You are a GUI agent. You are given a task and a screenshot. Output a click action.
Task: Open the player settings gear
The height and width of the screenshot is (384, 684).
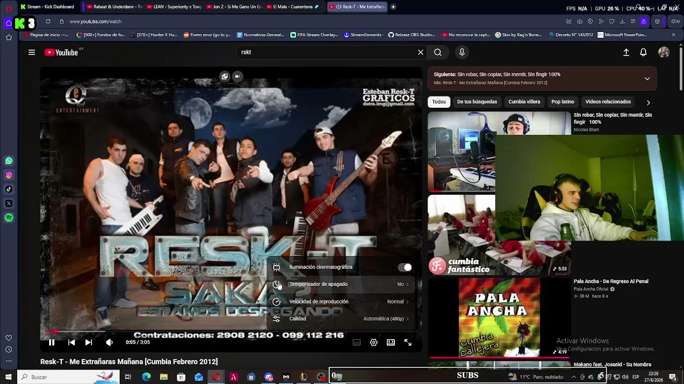374,342
